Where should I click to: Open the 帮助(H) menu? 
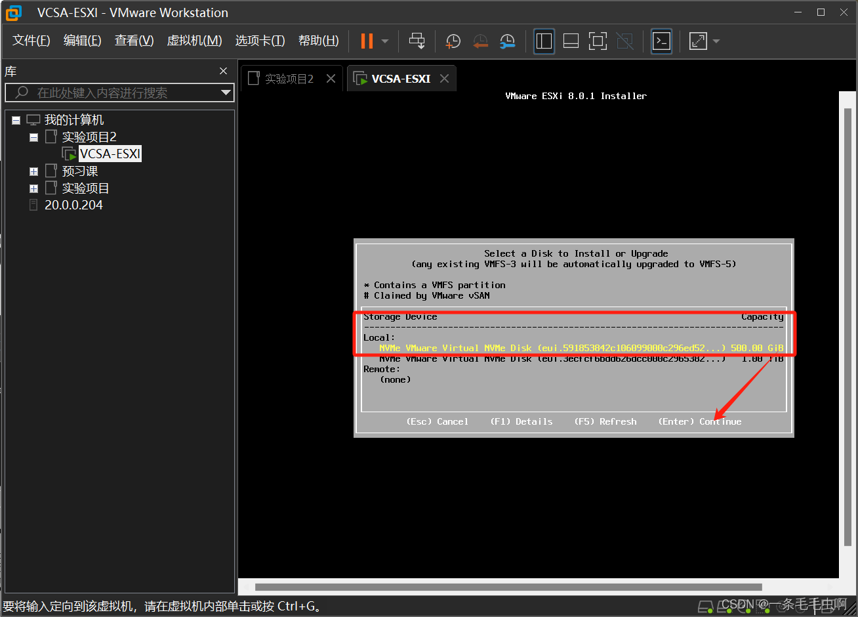[x=319, y=41]
